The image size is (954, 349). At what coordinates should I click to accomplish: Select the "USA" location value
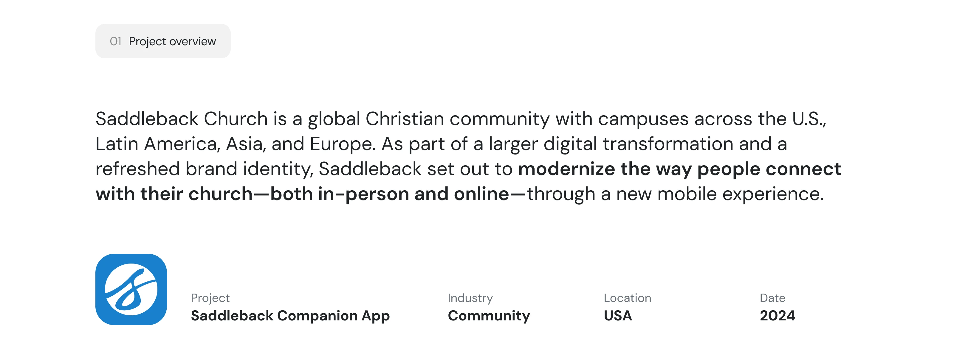[617, 316]
